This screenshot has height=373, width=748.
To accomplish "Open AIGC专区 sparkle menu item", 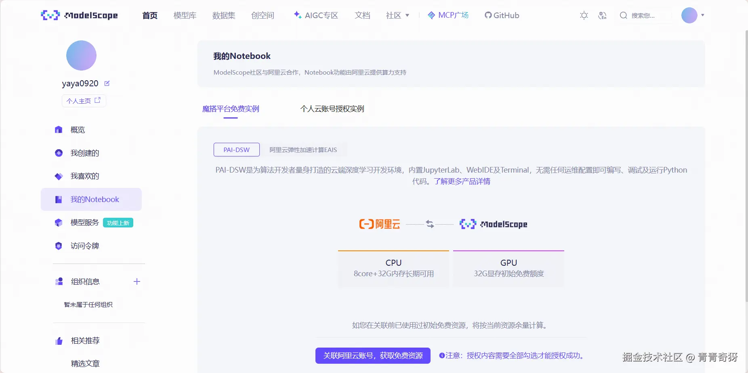I will pos(316,15).
